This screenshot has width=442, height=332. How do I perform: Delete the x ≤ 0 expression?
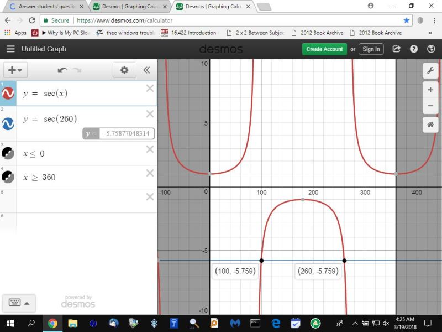coord(150,149)
